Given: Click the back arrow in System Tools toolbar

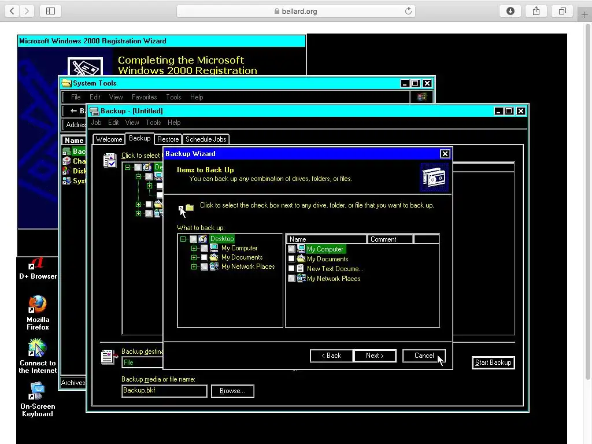Looking at the screenshot, I should (x=73, y=110).
